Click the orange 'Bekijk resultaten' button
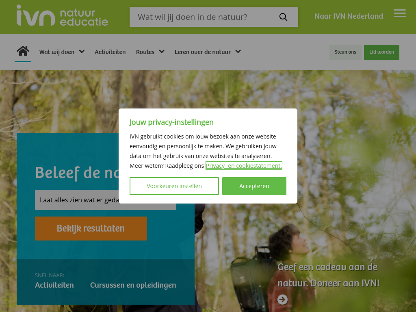The image size is (416, 312). click(91, 228)
